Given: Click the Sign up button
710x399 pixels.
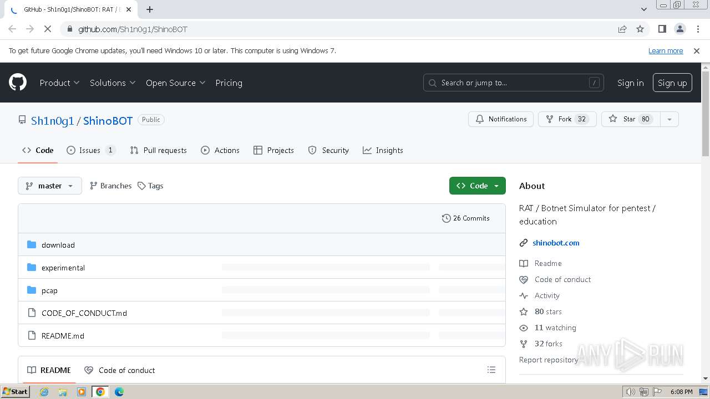Looking at the screenshot, I should [x=672, y=83].
